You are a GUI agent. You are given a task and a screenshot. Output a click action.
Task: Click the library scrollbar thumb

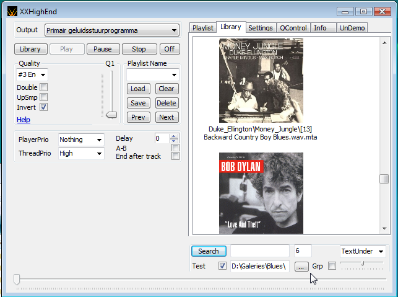(384, 179)
